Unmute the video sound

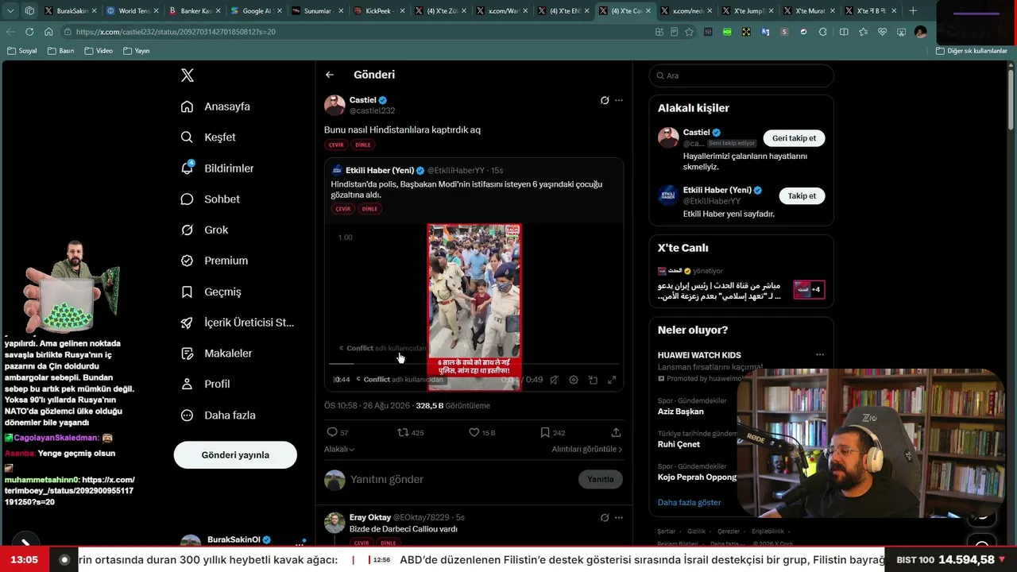554,380
